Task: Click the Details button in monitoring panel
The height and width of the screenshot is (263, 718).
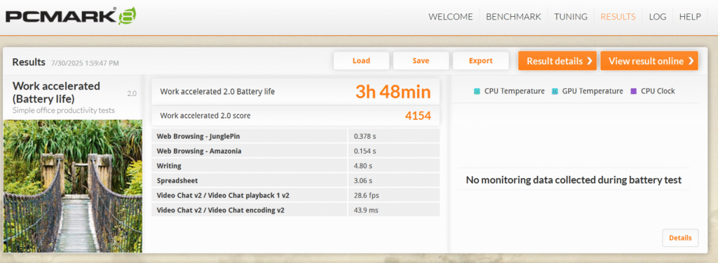Action: tap(680, 238)
